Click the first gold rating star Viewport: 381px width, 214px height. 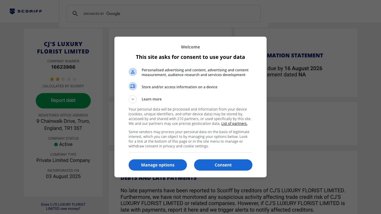(52, 79)
